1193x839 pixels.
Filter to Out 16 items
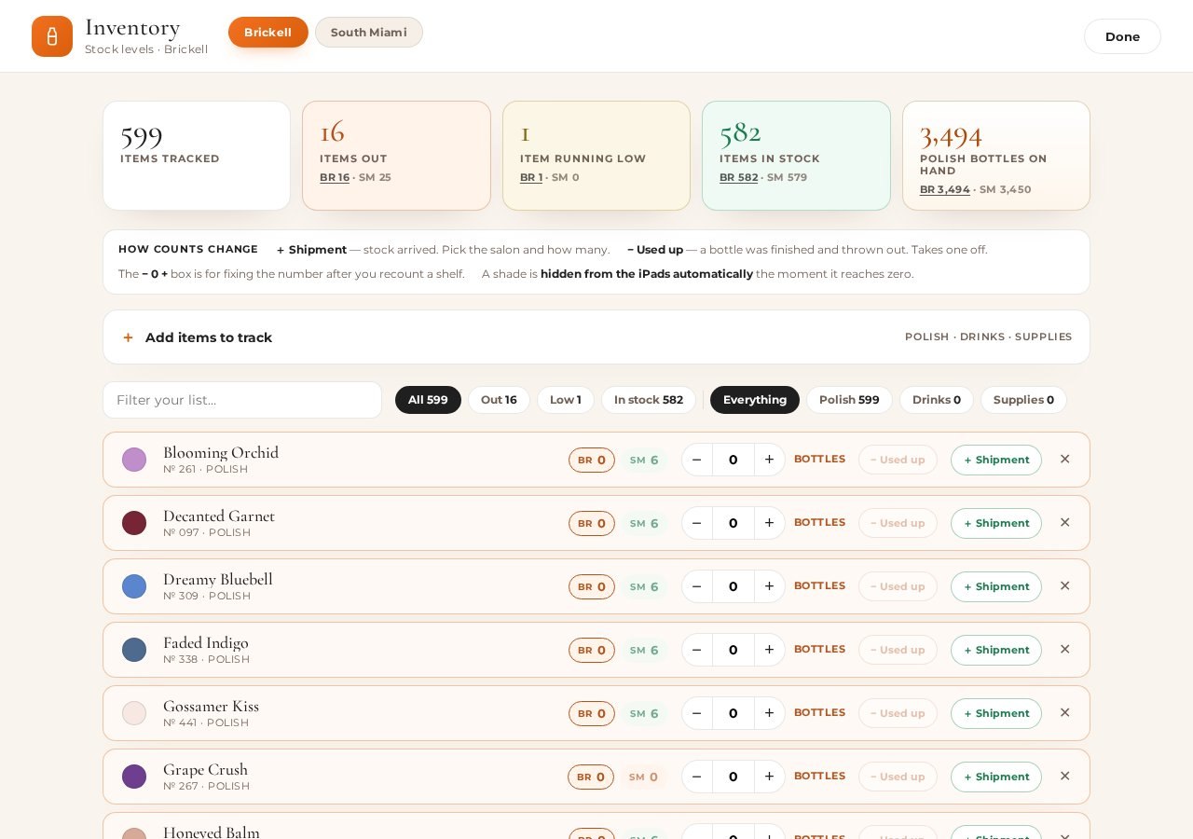[499, 400]
